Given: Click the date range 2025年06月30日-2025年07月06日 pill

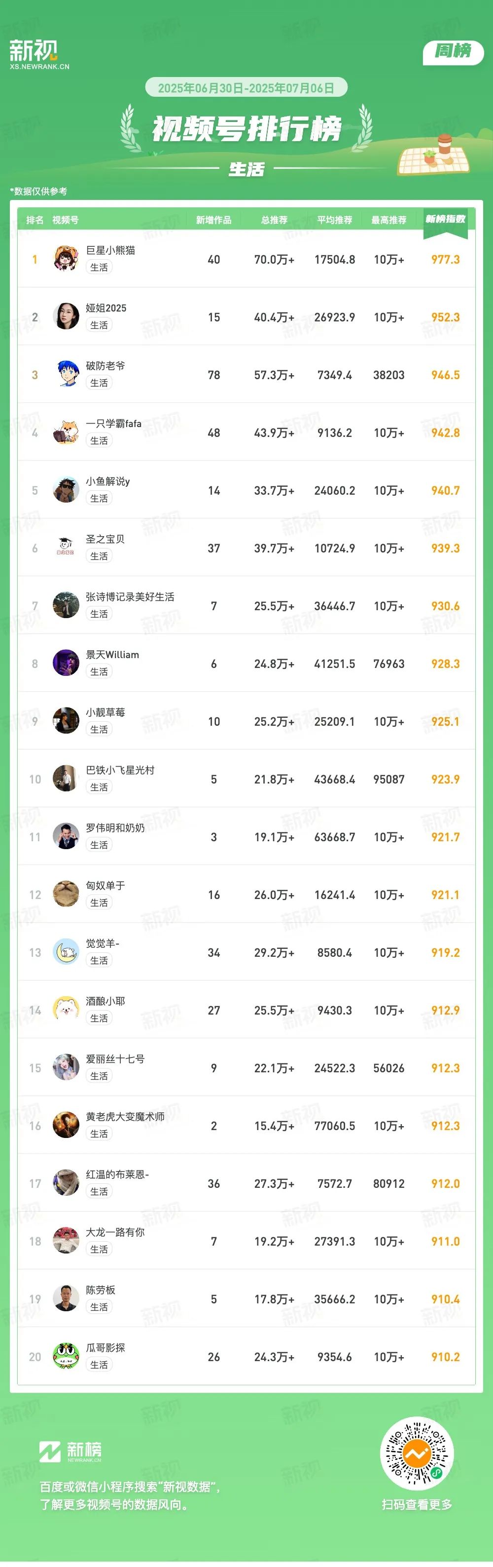Looking at the screenshot, I should click(246, 87).
